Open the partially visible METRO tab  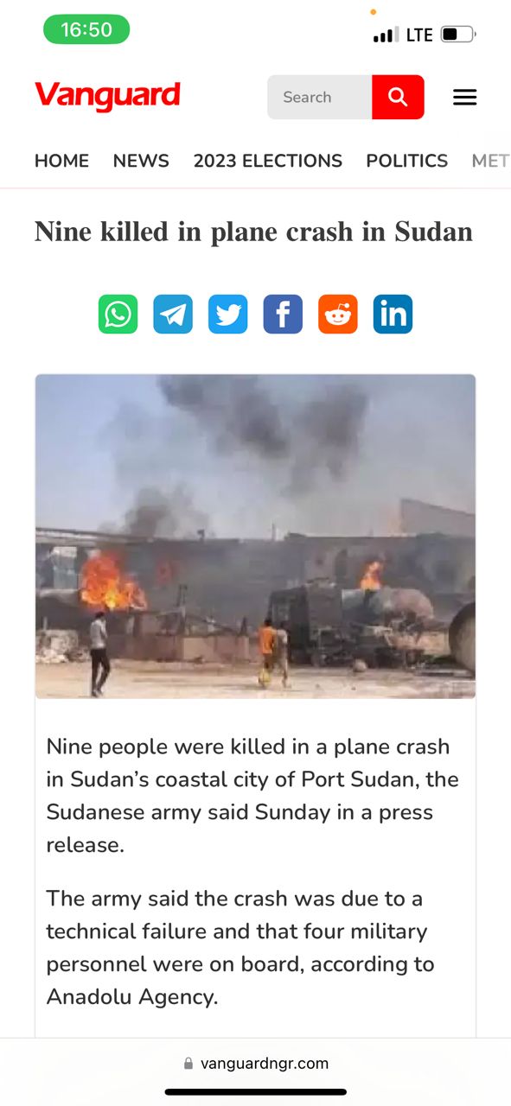[x=490, y=161]
